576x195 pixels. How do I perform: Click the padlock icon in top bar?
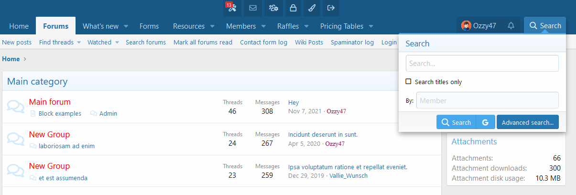293,8
